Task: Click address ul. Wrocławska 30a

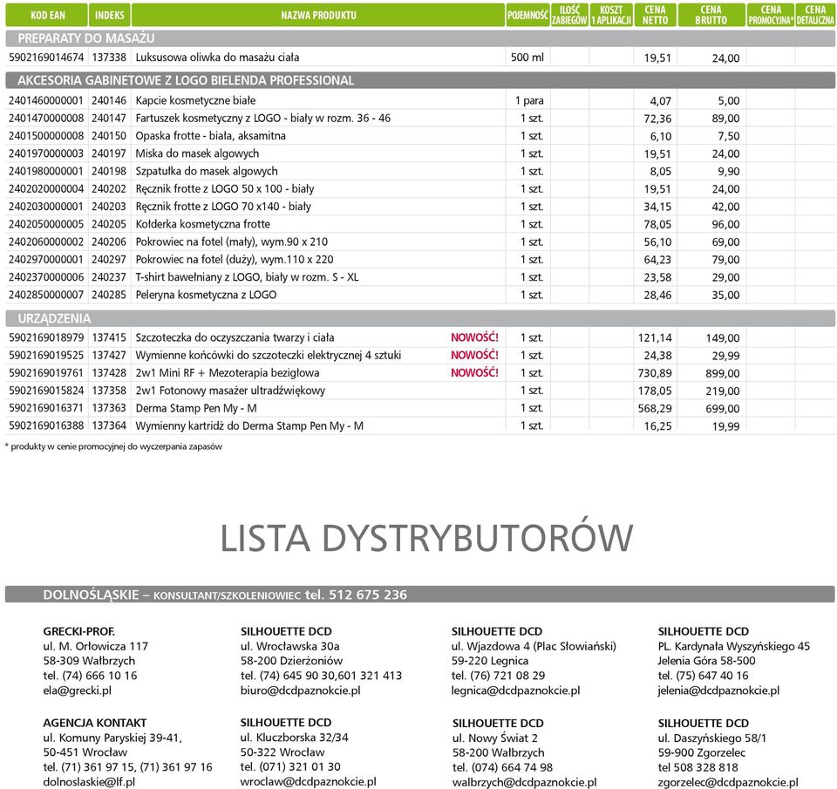Action: coord(289,646)
